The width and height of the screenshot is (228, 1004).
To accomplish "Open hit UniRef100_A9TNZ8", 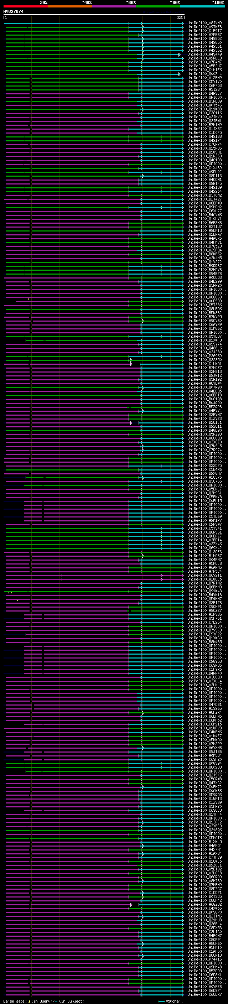I will coord(204,27).
